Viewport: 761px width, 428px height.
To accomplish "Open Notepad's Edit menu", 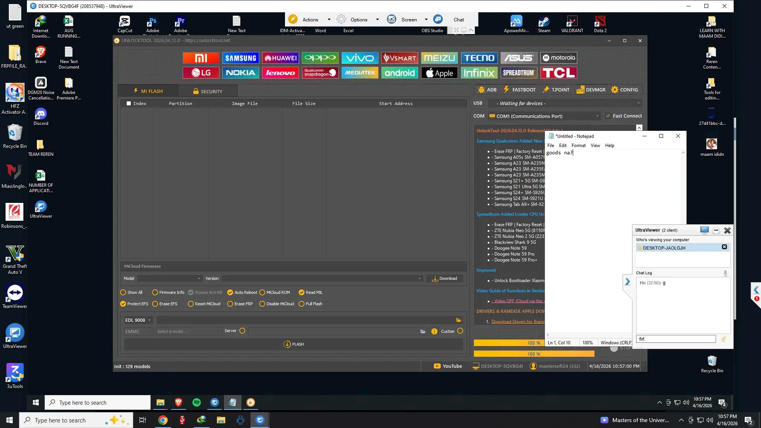I will coord(562,145).
